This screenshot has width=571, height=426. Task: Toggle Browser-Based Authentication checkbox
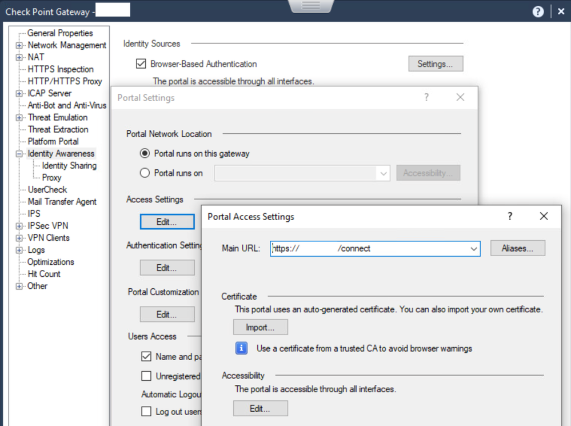(141, 64)
